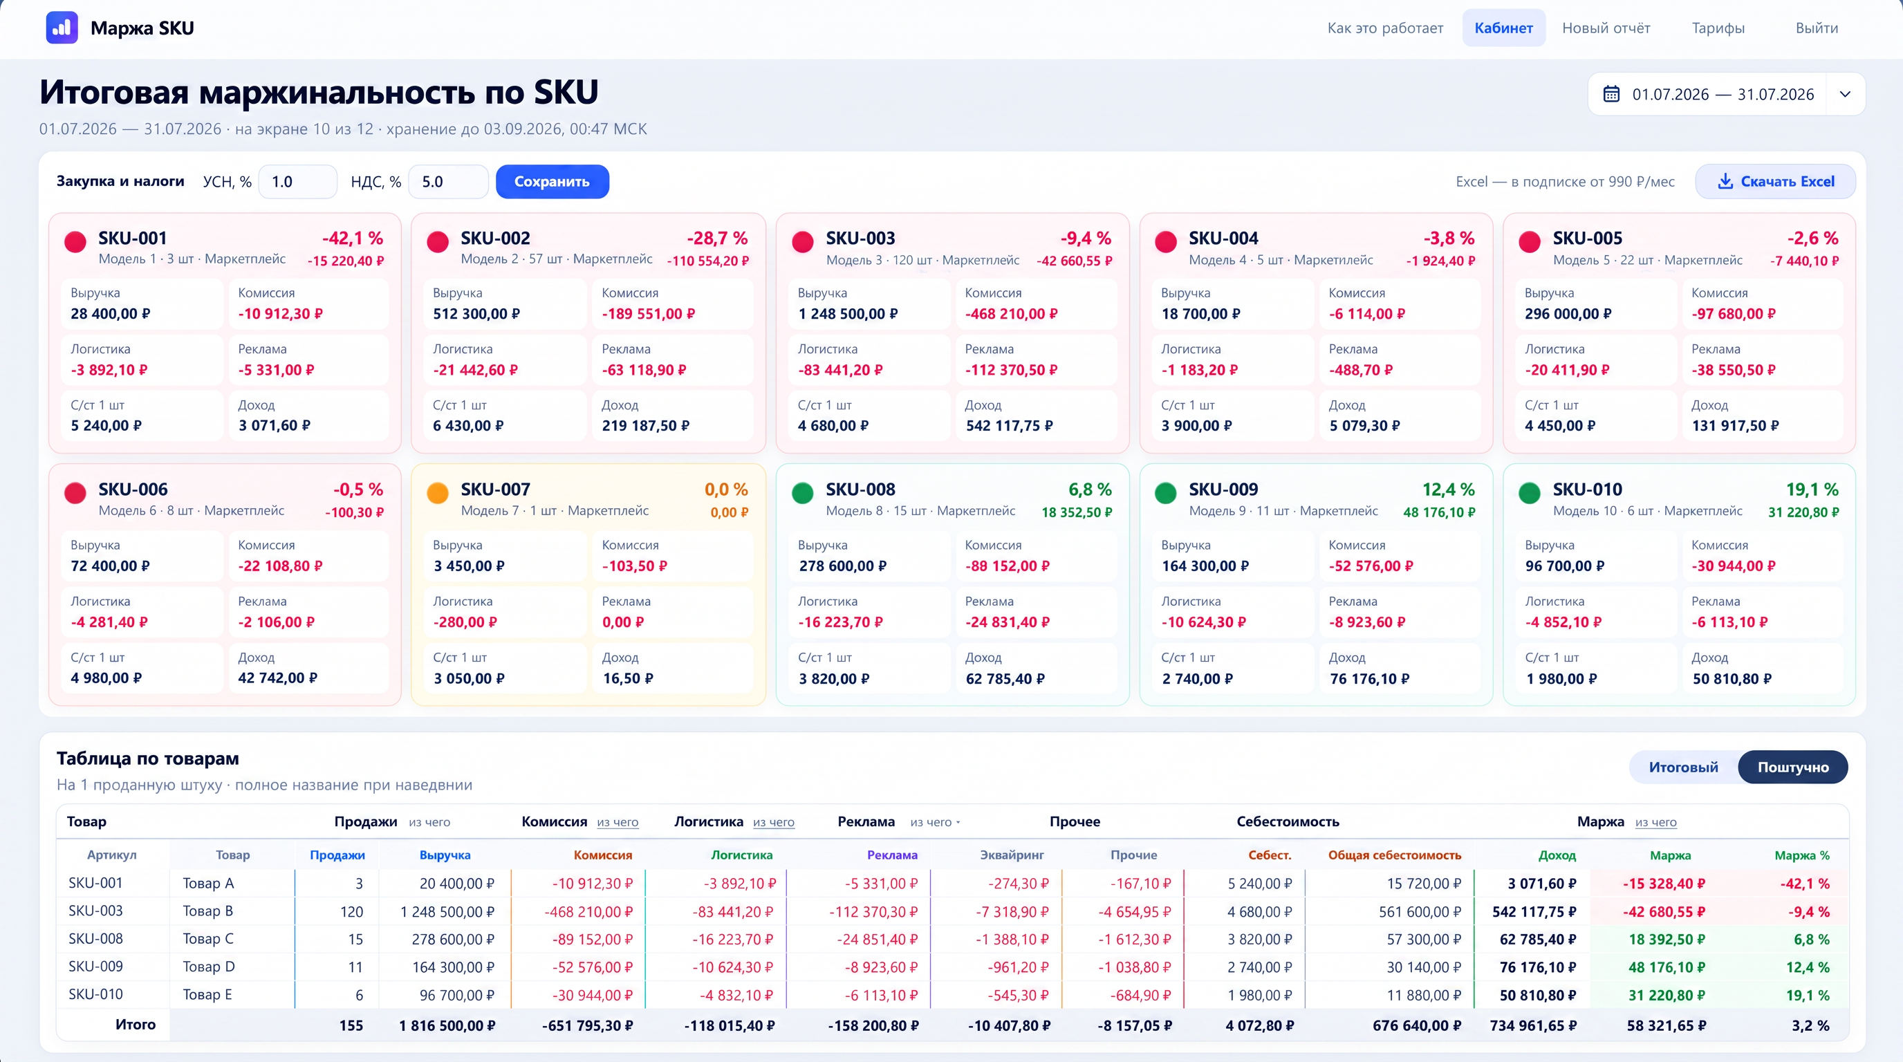Expand Логистика 'из чего' breakdown
The height and width of the screenshot is (1062, 1903).
tap(774, 822)
